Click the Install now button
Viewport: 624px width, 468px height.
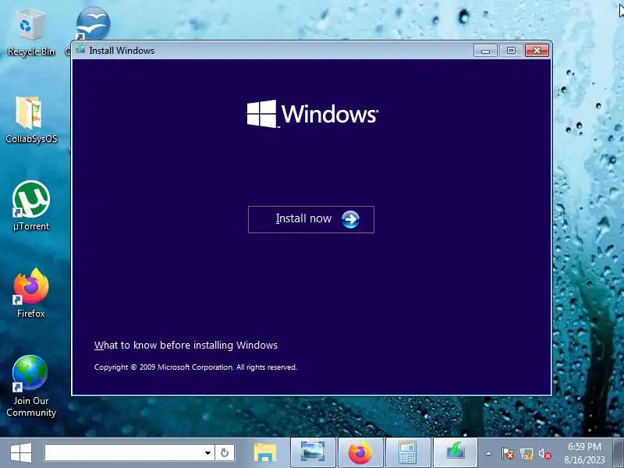(x=310, y=219)
